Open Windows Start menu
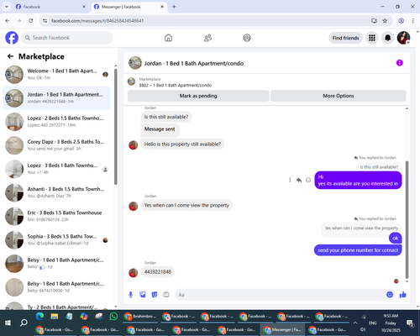 pos(8,323)
